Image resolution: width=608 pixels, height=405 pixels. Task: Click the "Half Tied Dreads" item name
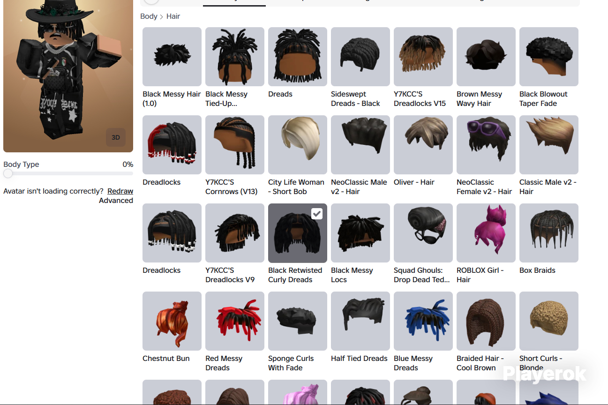359,359
